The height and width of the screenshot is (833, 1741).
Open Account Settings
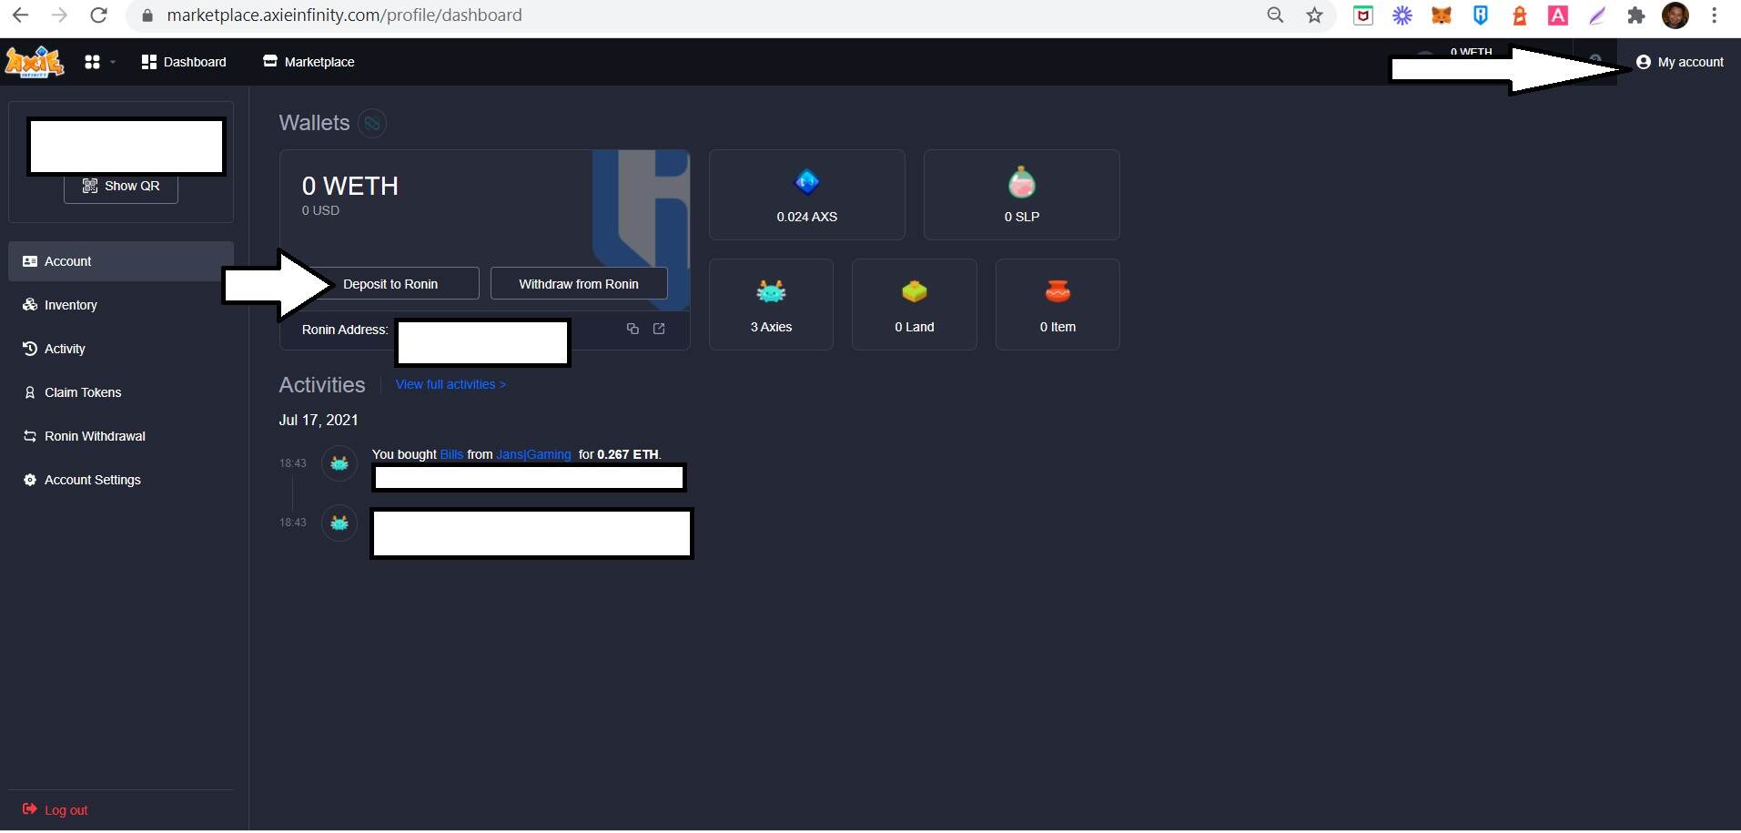click(x=121, y=480)
